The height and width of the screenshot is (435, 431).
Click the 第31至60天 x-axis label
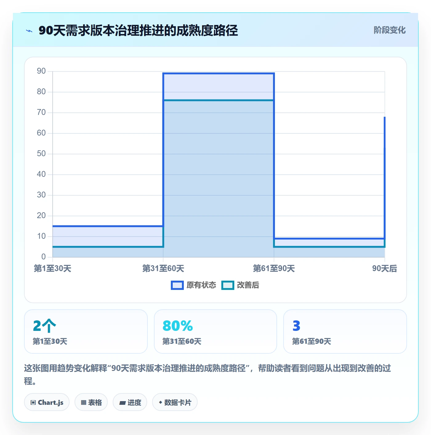pyautogui.click(x=163, y=269)
